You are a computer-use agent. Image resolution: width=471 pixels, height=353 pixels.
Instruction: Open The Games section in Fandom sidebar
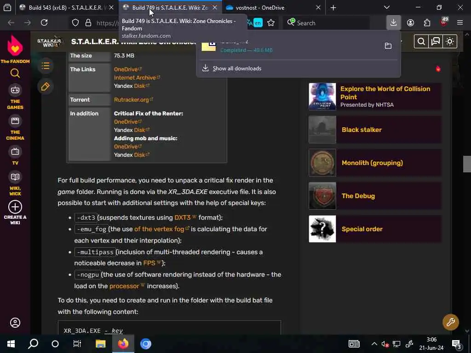coord(15,97)
